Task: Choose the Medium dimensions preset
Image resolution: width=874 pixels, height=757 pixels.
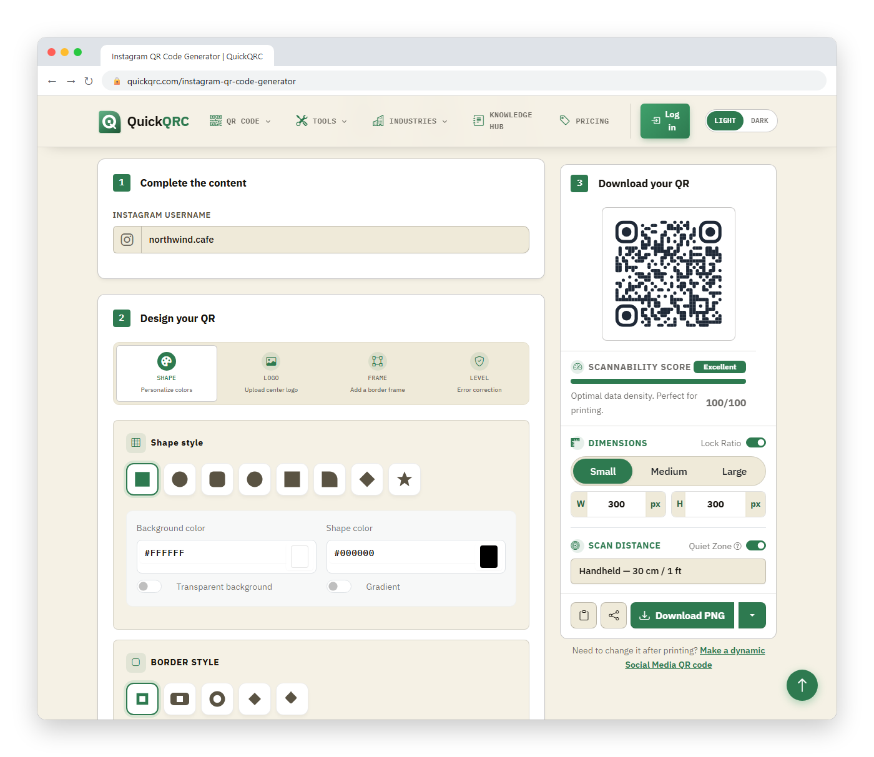Action: click(669, 472)
